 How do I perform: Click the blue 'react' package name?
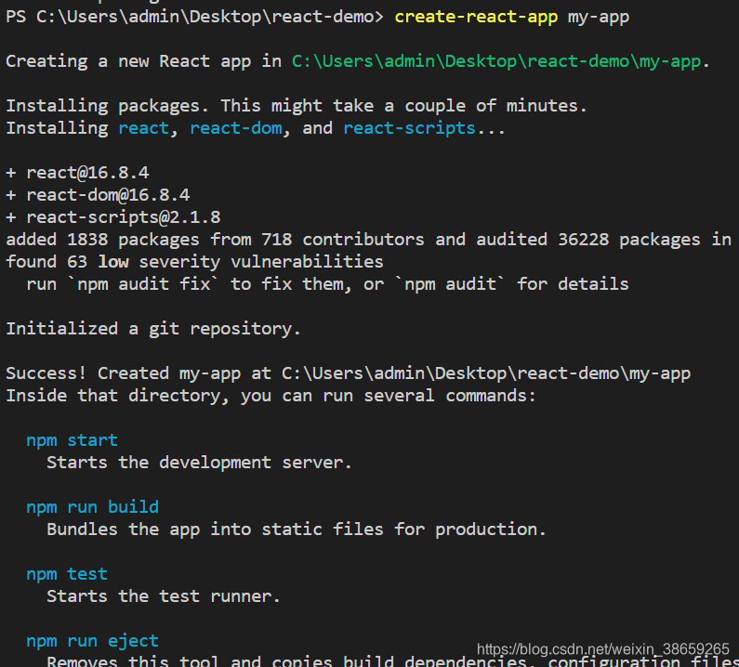coord(143,128)
